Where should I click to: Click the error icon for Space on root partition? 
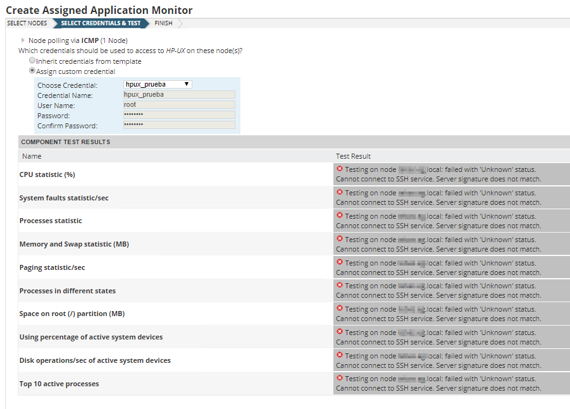coord(340,308)
